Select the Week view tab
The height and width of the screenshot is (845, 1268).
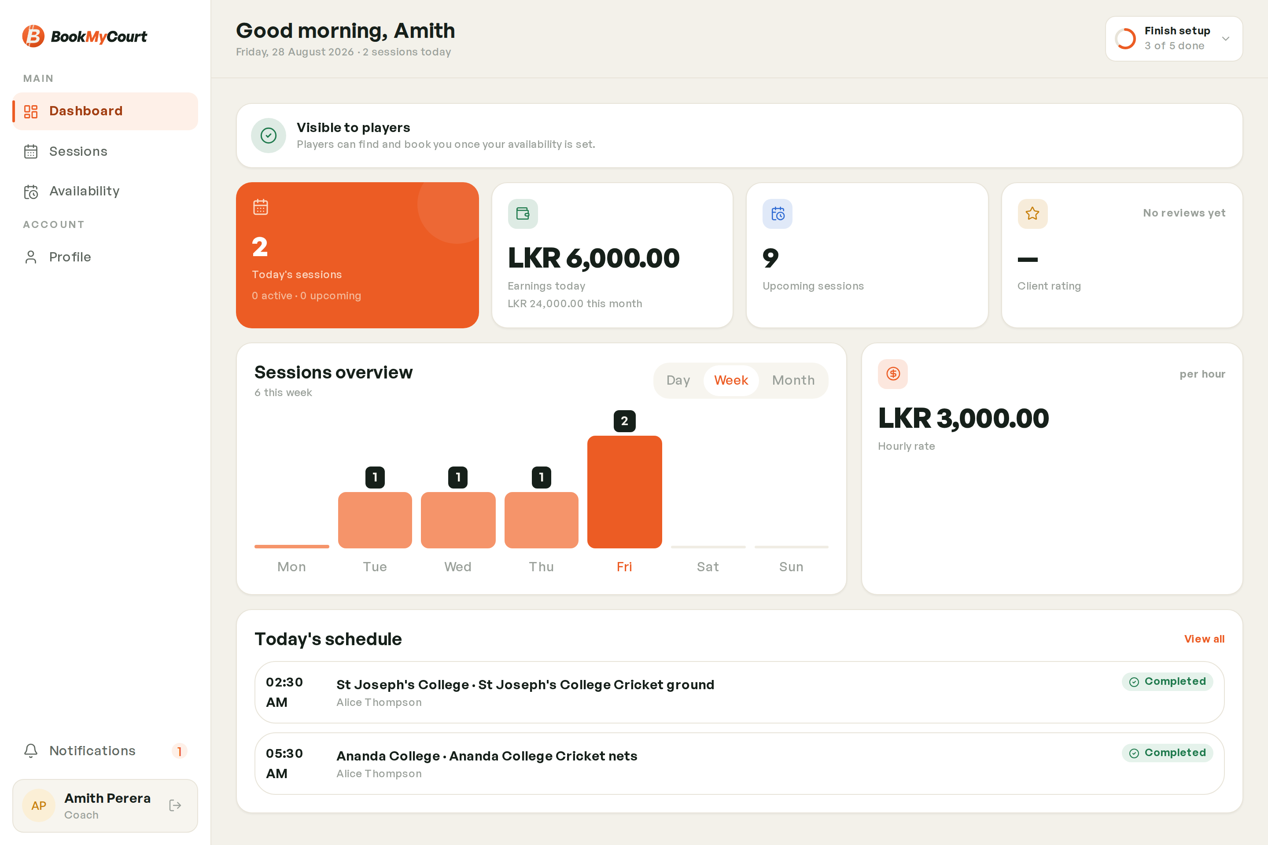click(731, 380)
